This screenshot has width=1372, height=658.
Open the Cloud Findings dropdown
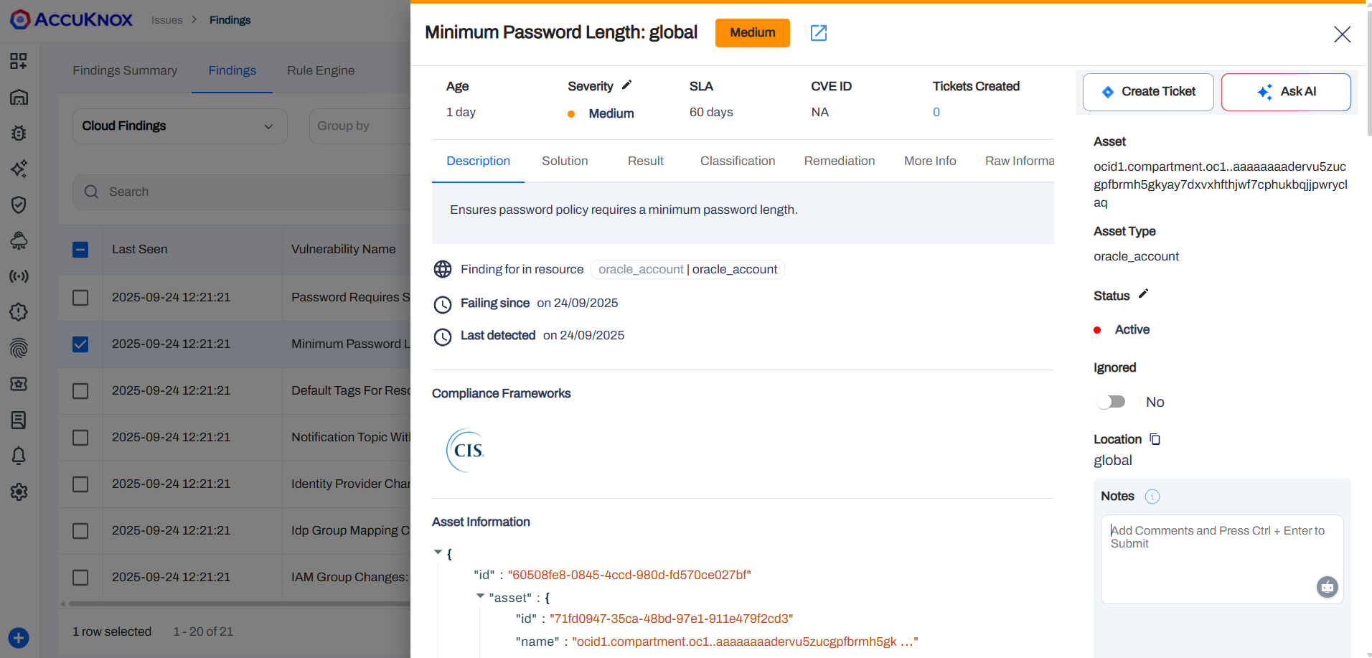click(x=179, y=126)
